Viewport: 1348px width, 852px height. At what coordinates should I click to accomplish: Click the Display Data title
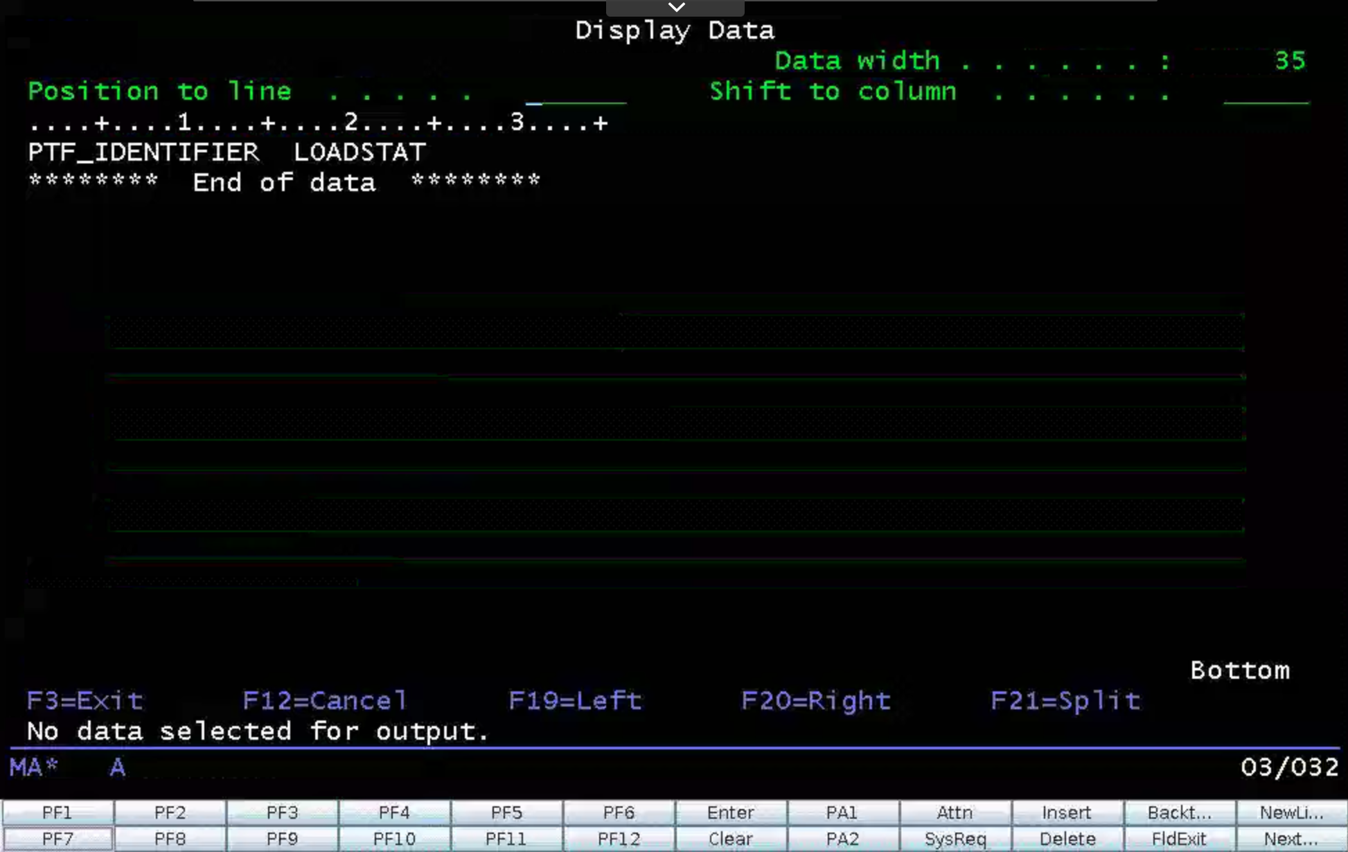675,30
